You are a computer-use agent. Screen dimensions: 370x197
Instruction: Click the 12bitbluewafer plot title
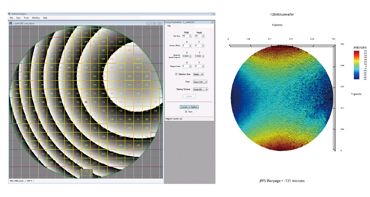pos(282,14)
